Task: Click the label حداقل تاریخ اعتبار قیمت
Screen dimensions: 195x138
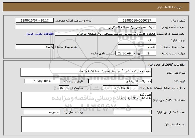Action: (x=170, y=88)
